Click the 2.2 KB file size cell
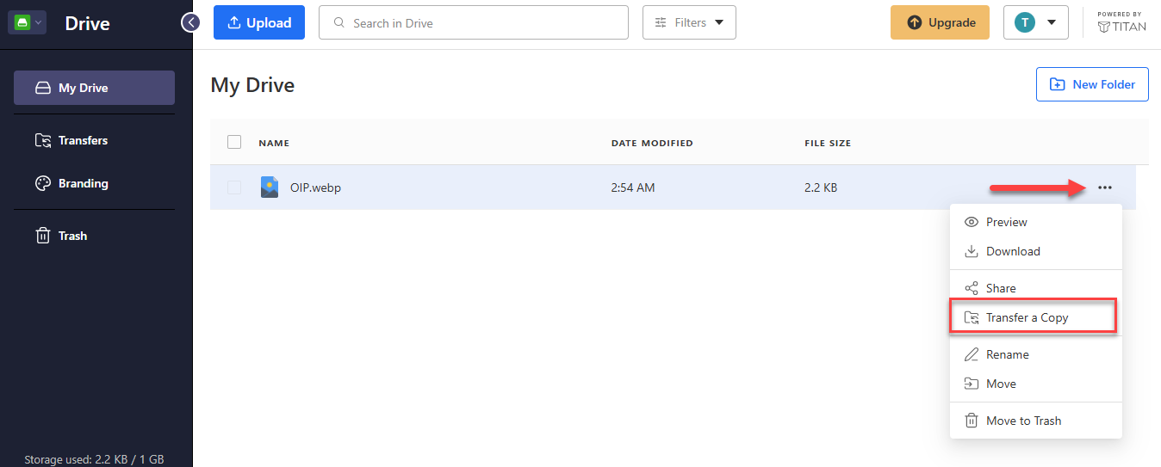Image resolution: width=1161 pixels, height=467 pixels. coord(821,187)
